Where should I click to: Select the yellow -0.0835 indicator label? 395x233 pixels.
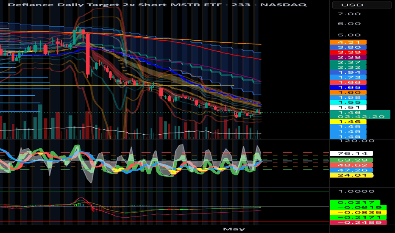[358, 213]
